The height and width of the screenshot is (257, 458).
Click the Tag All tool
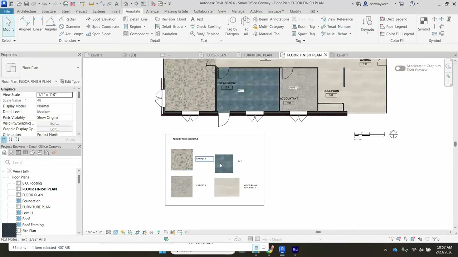pos(246,26)
